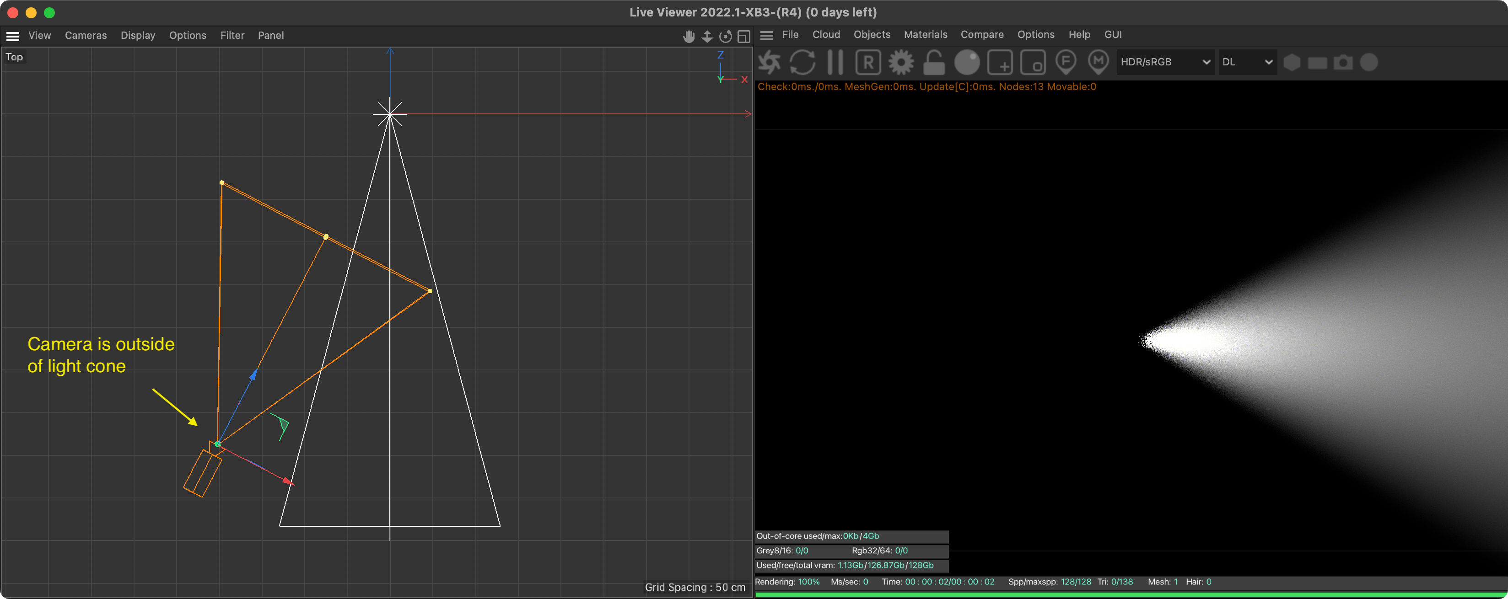1508x599 pixels.
Task: Click the green render progress bar
Action: pos(1130,594)
